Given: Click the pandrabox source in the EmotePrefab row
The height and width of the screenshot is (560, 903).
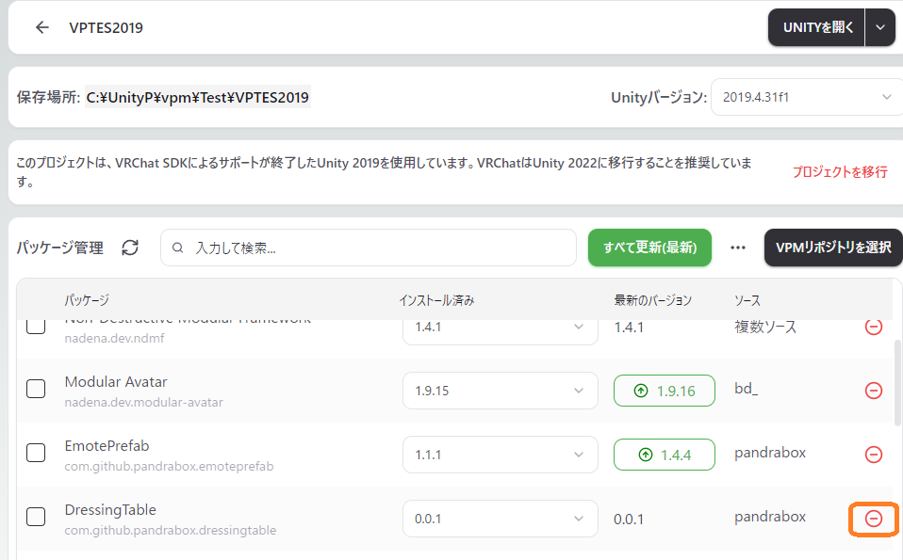Looking at the screenshot, I should point(770,453).
